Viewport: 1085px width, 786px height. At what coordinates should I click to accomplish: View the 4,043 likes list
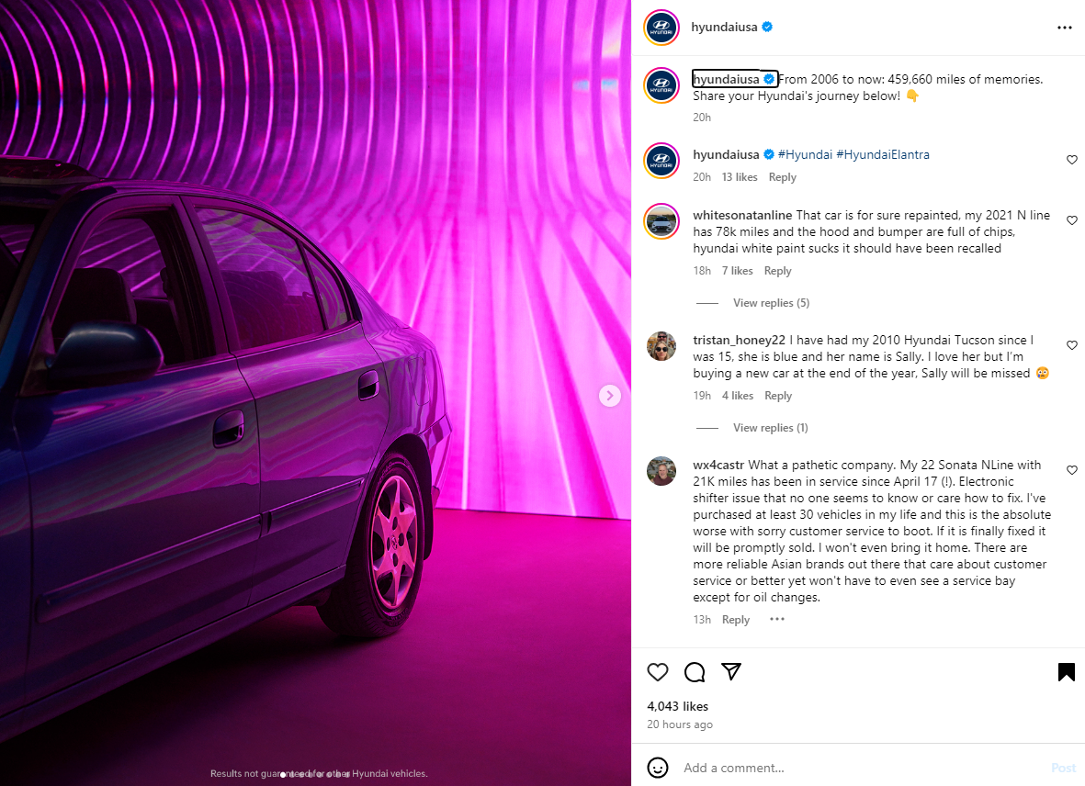click(x=677, y=706)
